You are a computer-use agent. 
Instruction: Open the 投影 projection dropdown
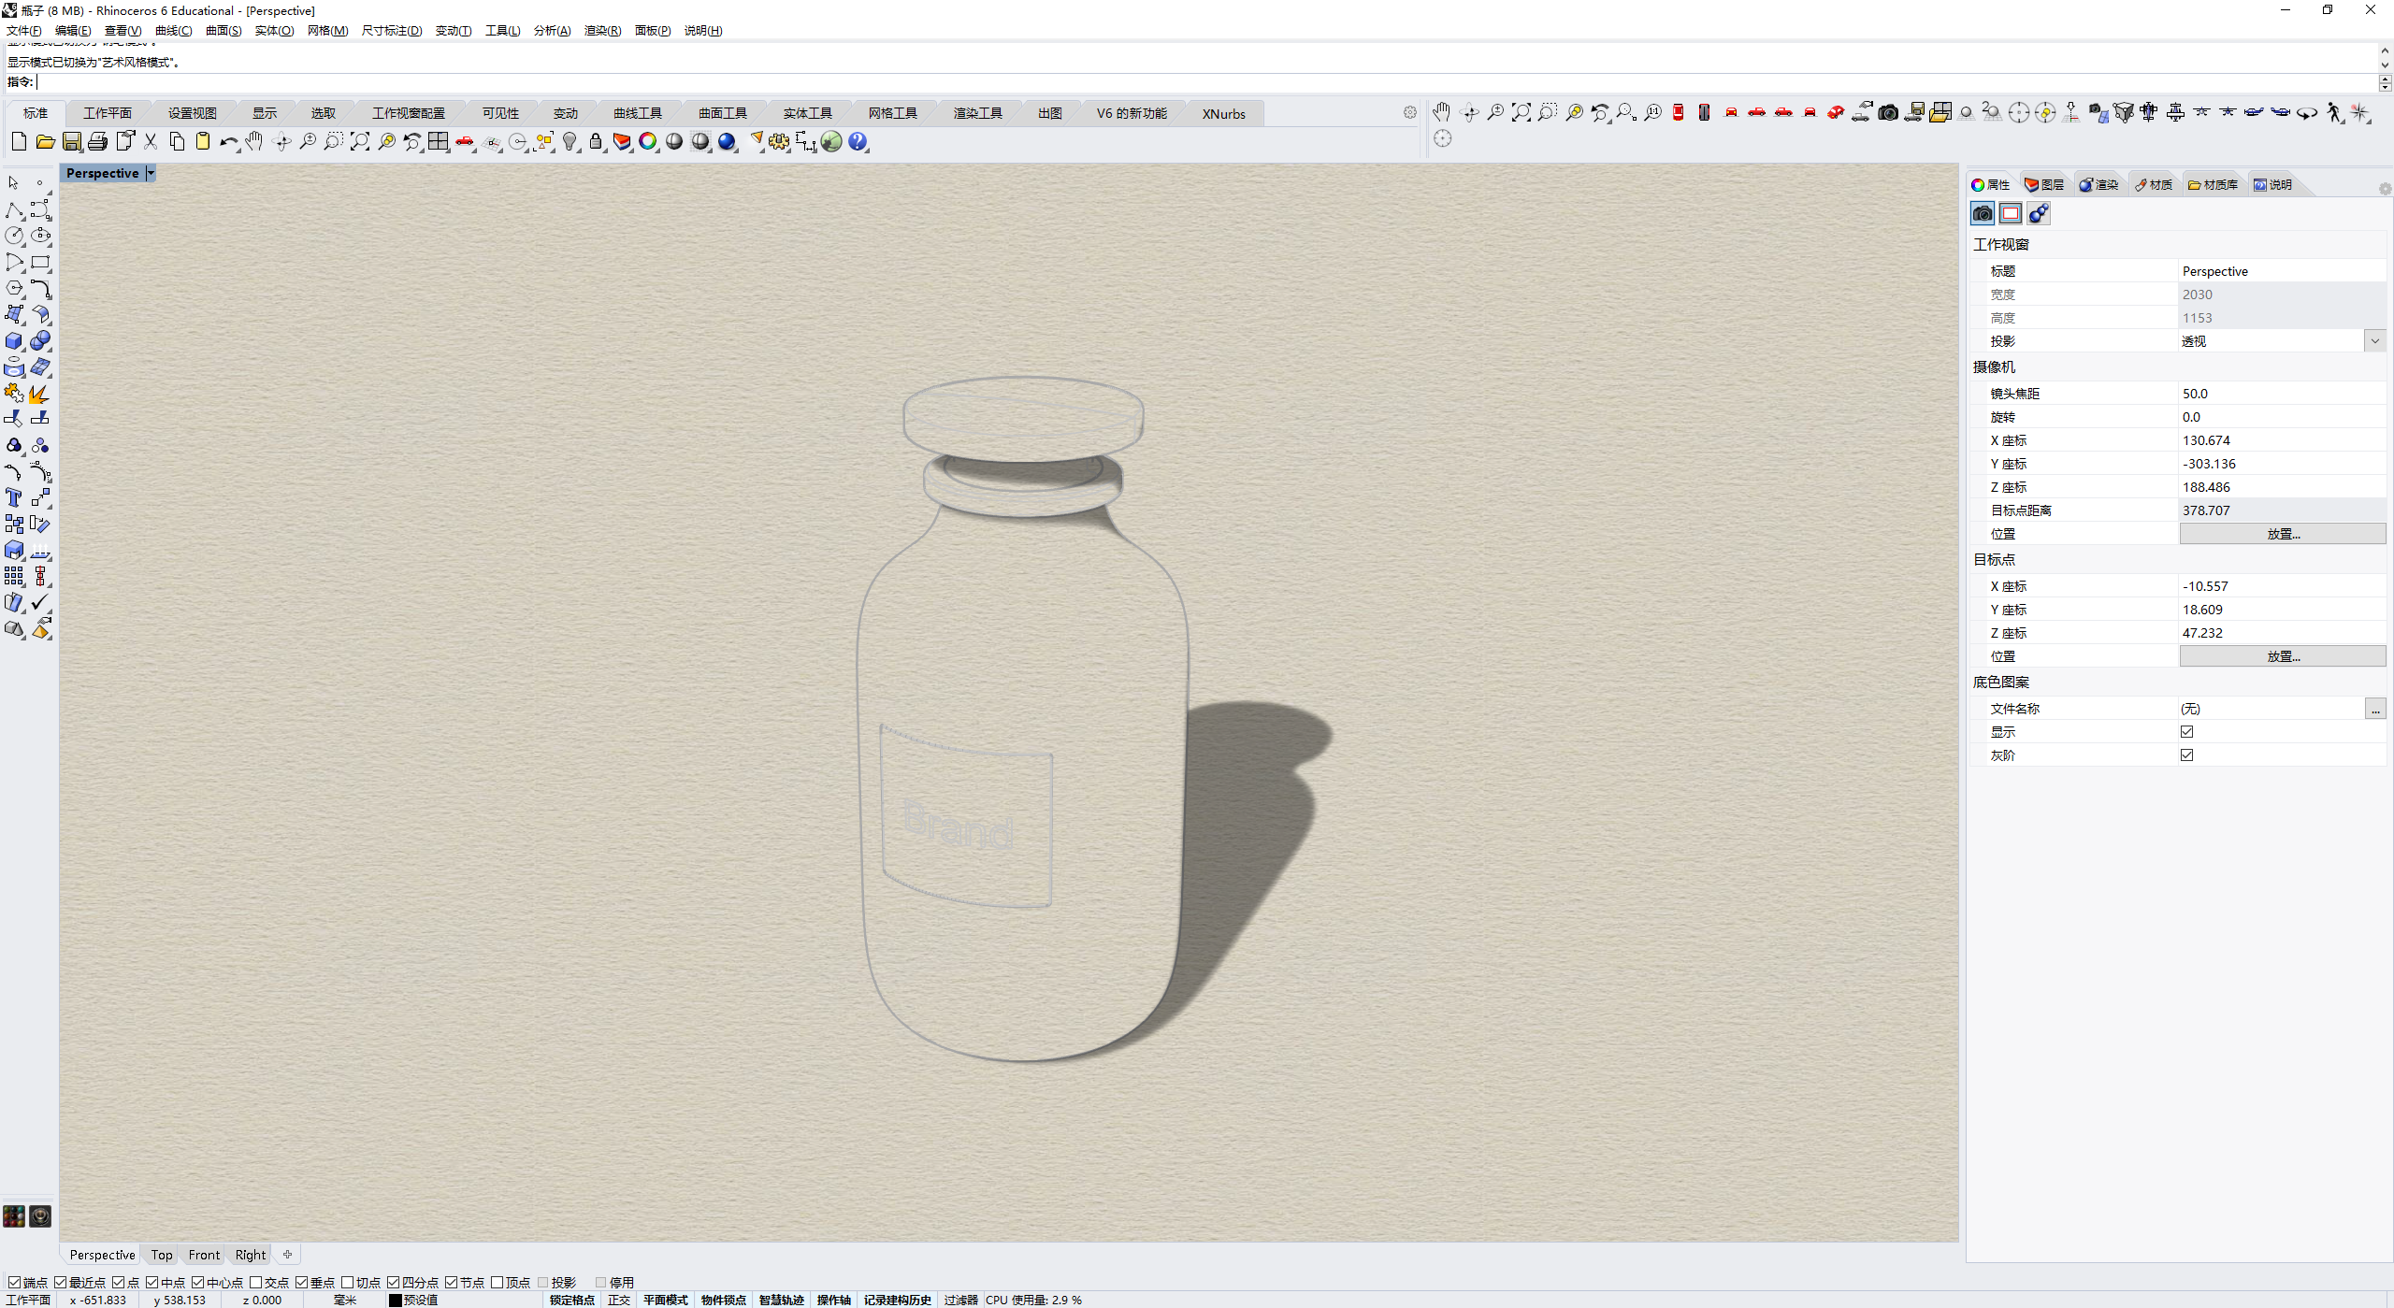(x=2374, y=340)
